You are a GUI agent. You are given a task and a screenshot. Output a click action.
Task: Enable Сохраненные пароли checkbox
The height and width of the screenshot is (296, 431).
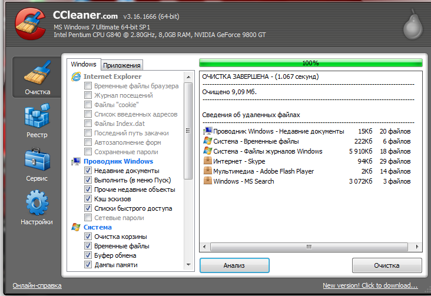[x=88, y=152]
